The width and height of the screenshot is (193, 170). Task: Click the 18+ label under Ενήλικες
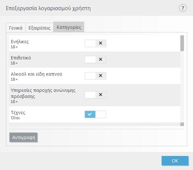point(14,47)
